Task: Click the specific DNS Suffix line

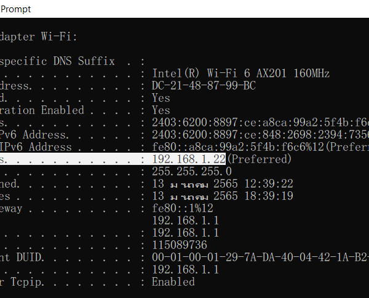Action: 57,61
